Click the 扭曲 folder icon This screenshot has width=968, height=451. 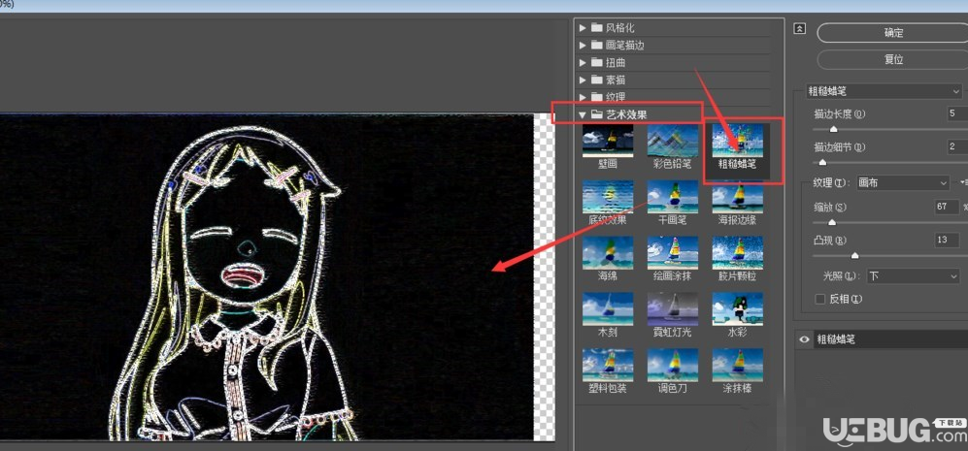click(596, 62)
